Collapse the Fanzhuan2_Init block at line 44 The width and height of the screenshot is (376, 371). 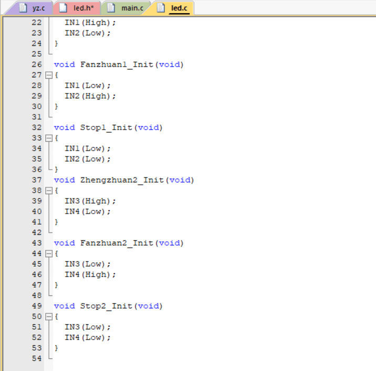coord(49,254)
